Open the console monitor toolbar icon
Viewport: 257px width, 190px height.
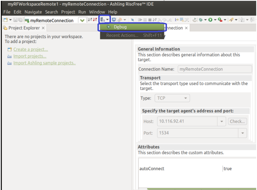coord(114,20)
